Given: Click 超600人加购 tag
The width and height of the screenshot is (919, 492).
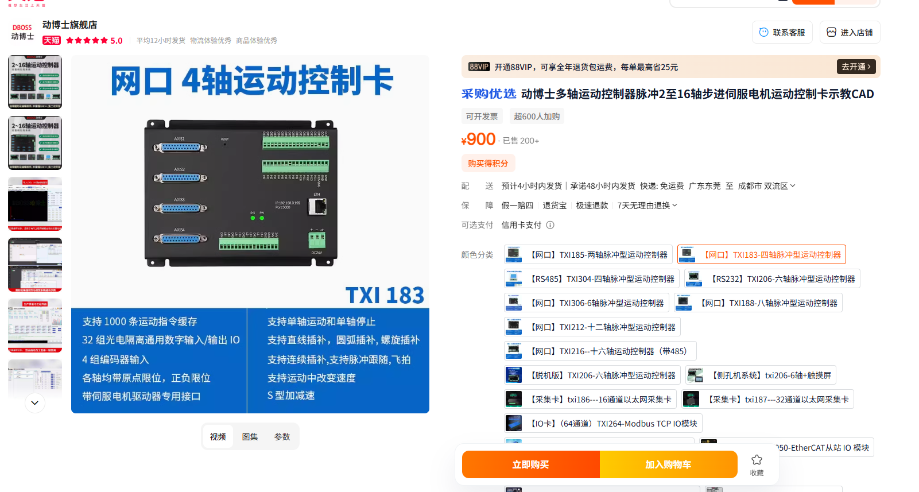Looking at the screenshot, I should pos(537,117).
